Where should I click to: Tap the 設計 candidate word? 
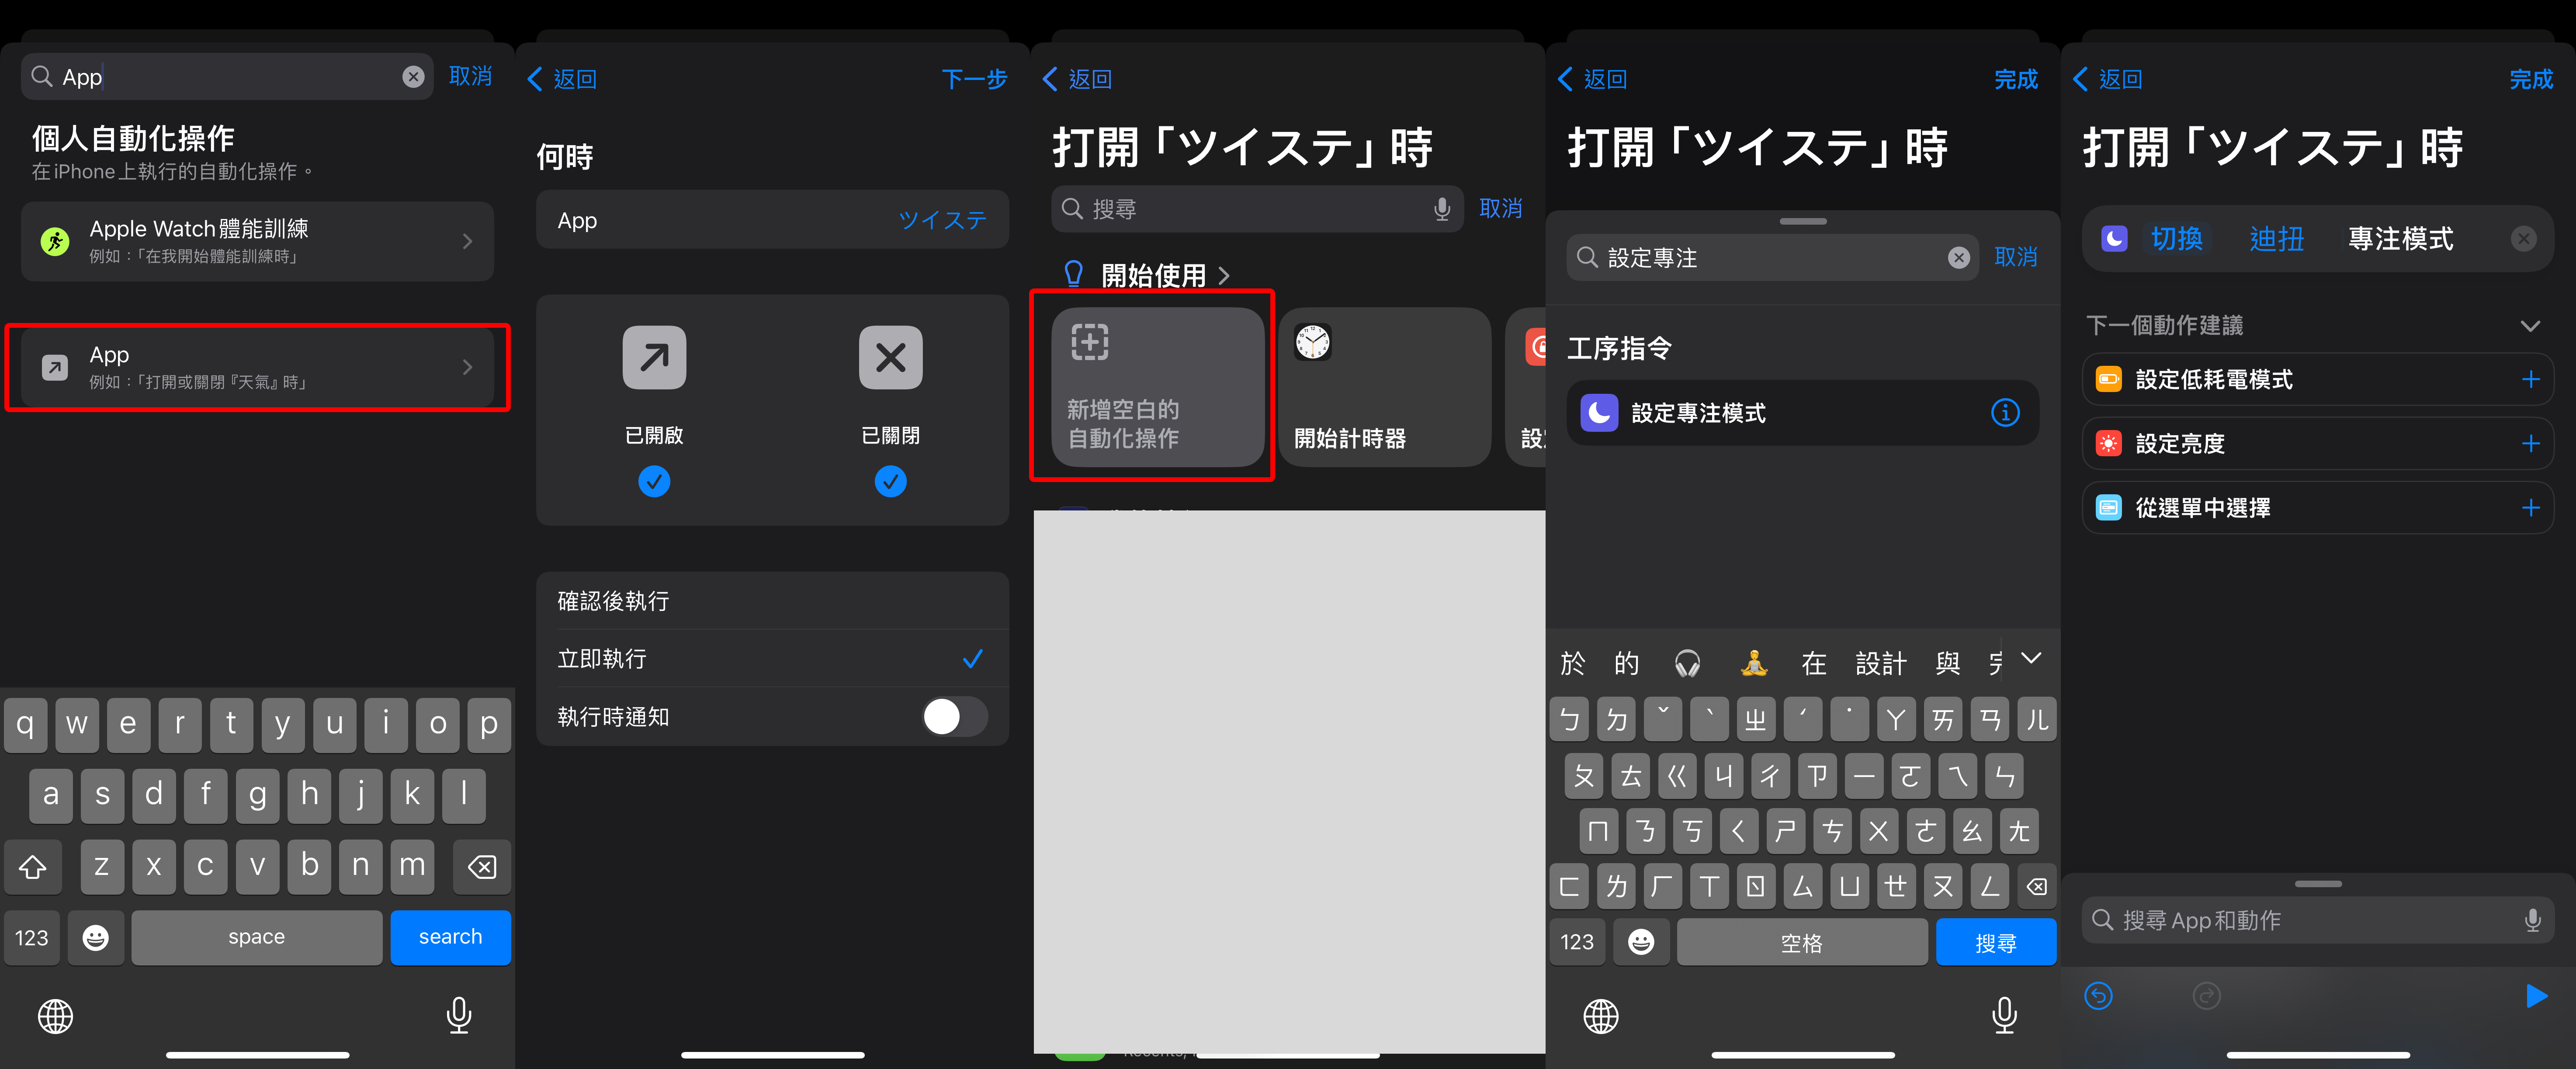pos(1881,663)
